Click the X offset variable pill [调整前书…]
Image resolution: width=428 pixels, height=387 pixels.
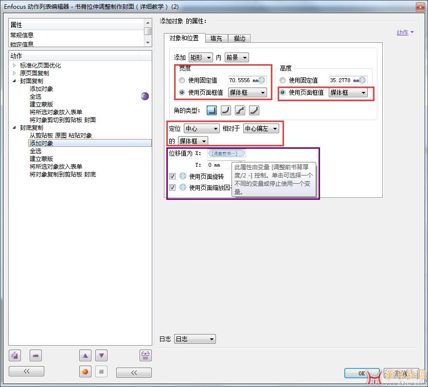(226, 153)
